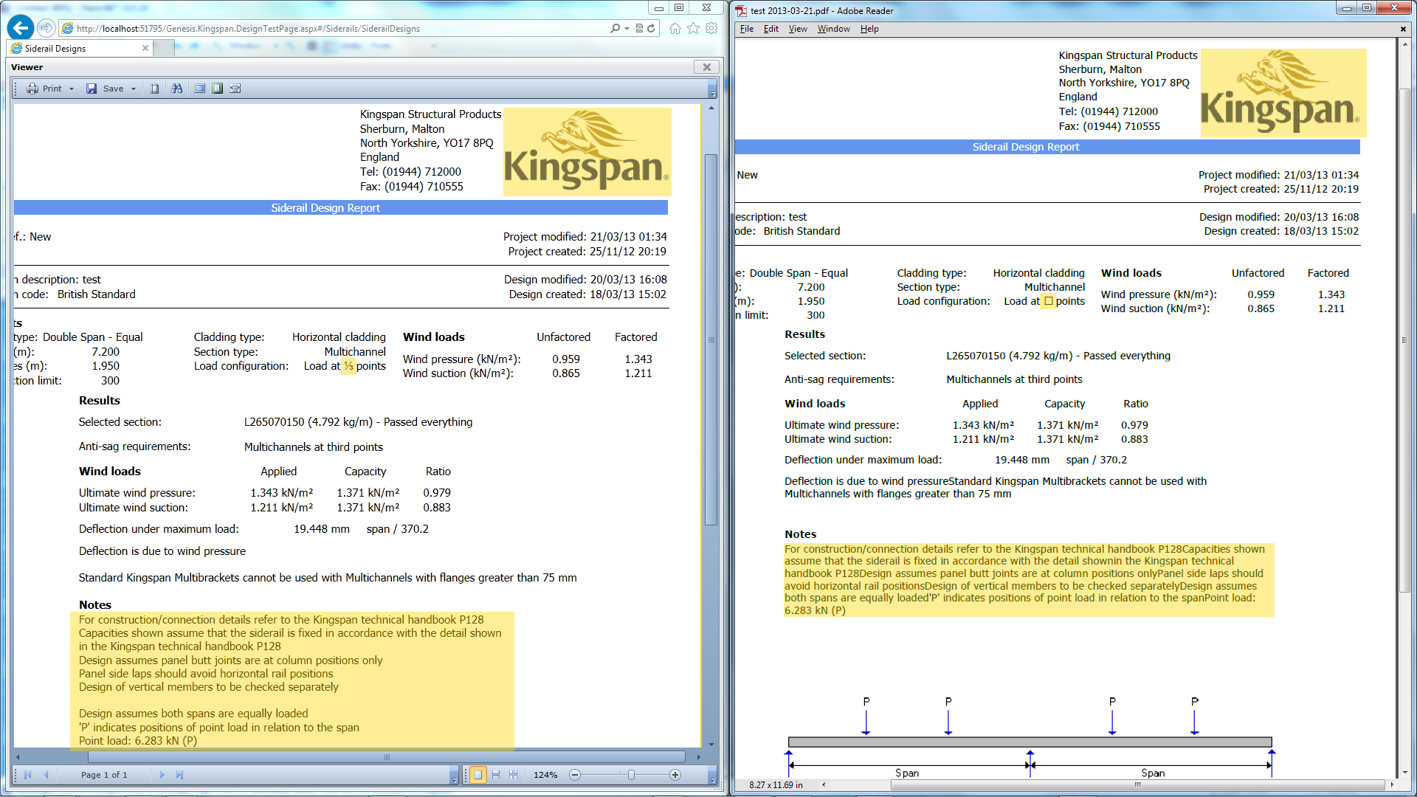
Task: Open Viewer top toolbar overflow options
Action: pyautogui.click(x=712, y=91)
